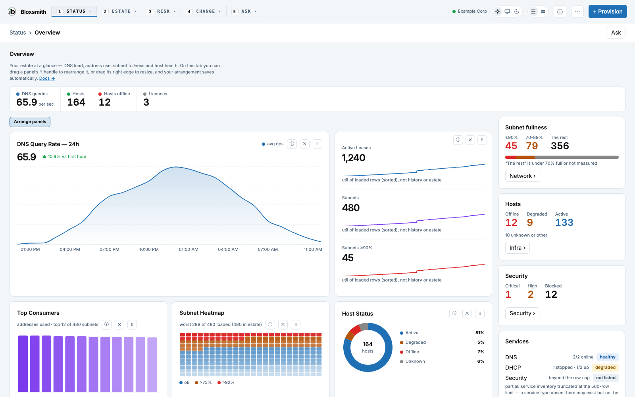The image size is (635, 397).
Task: Click the Subnet fullness progress bar
Action: coord(562,157)
